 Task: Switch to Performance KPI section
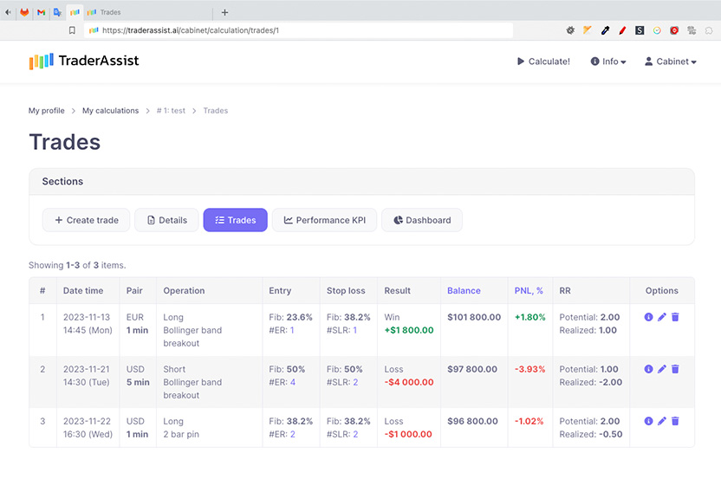[324, 220]
